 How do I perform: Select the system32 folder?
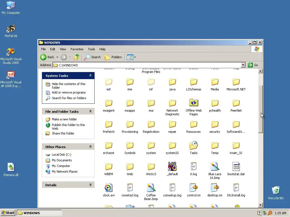point(172,148)
